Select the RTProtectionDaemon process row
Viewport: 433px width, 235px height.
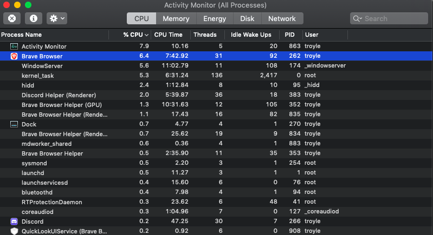coord(216,202)
